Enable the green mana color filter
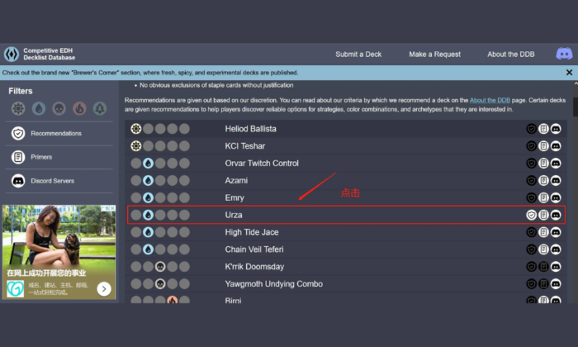 [x=100, y=108]
